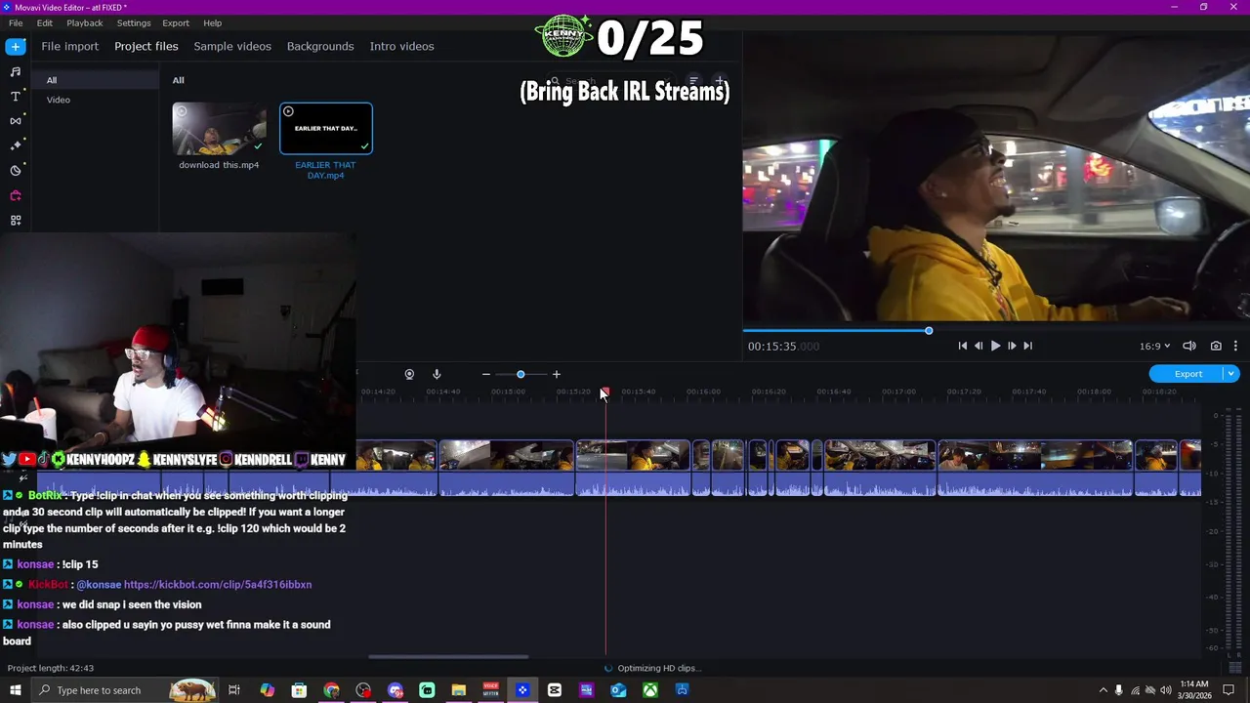The height and width of the screenshot is (703, 1250).
Task: Open Google Chrome from the taskbar
Action: pyautogui.click(x=331, y=690)
